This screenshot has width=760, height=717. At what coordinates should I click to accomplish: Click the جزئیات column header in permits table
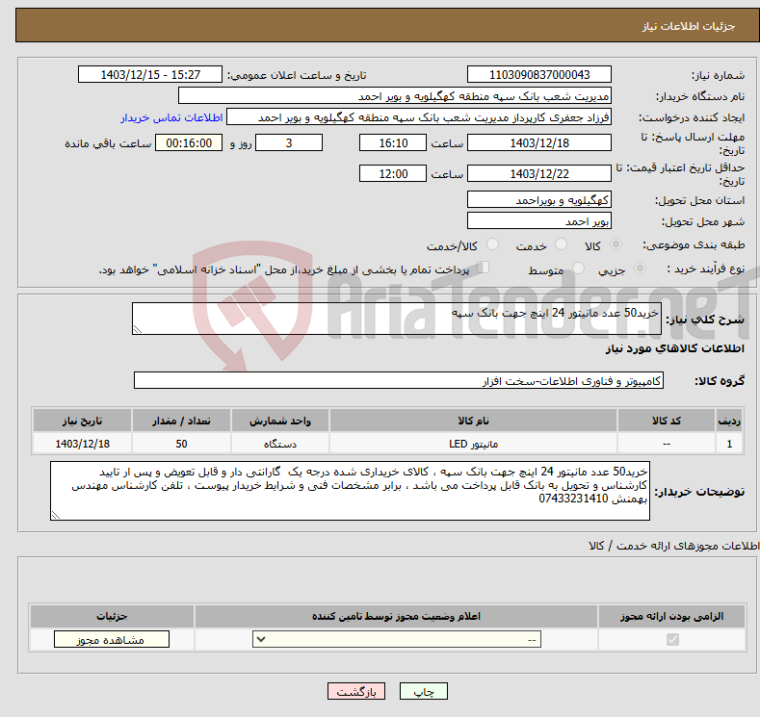coord(112,616)
